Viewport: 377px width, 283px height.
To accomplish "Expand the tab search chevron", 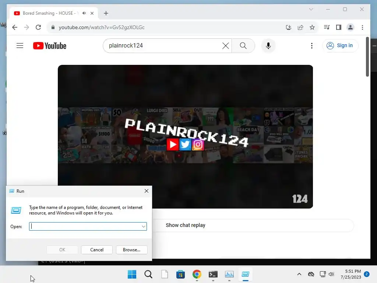I will (311, 9).
